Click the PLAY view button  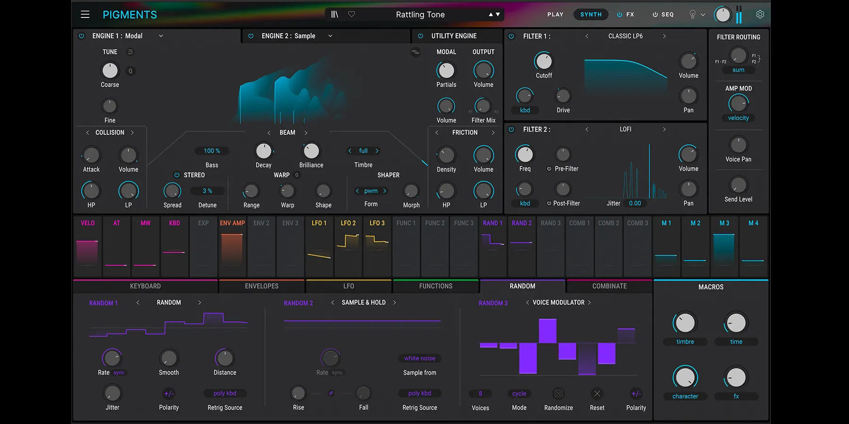tap(555, 15)
